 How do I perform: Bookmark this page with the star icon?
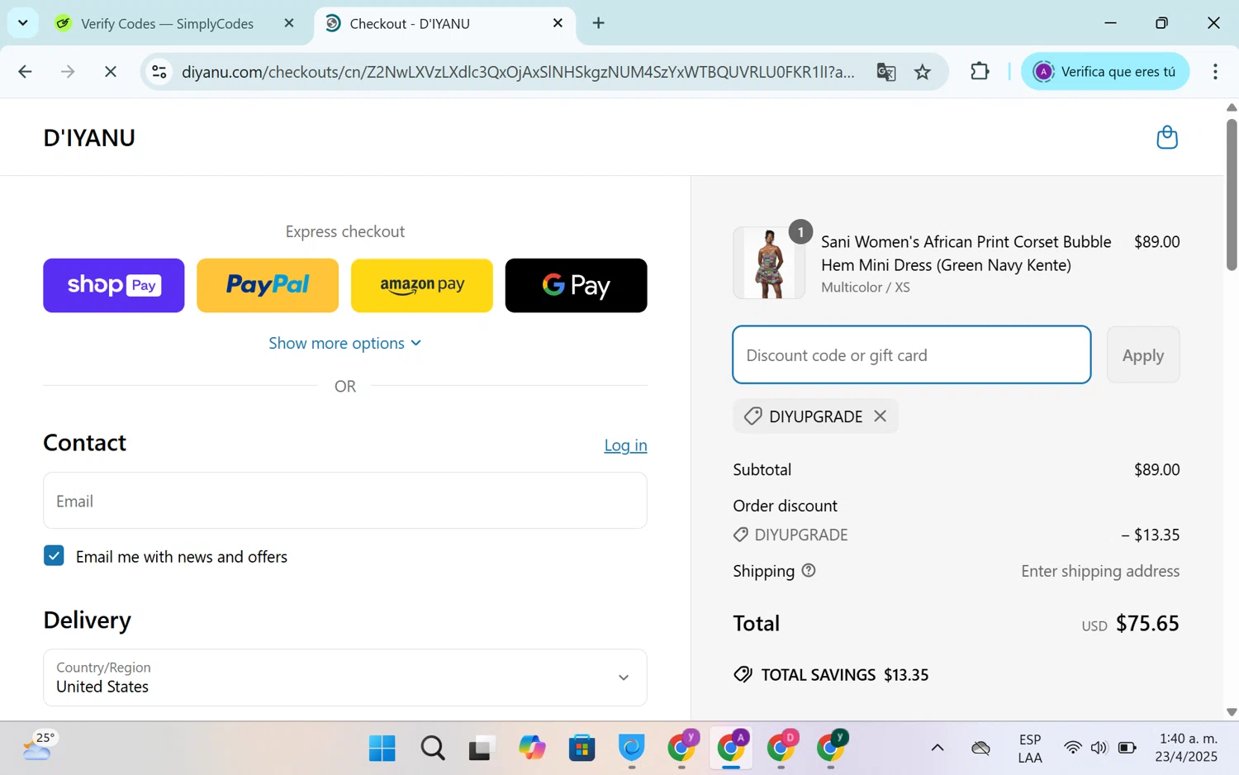tap(923, 72)
